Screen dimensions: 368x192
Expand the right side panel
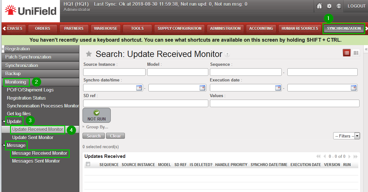(x=366, y=49)
